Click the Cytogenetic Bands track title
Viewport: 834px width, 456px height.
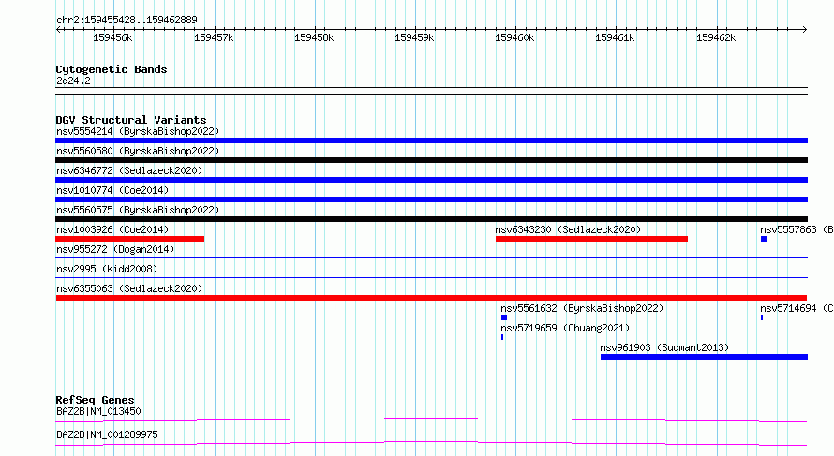click(x=112, y=69)
